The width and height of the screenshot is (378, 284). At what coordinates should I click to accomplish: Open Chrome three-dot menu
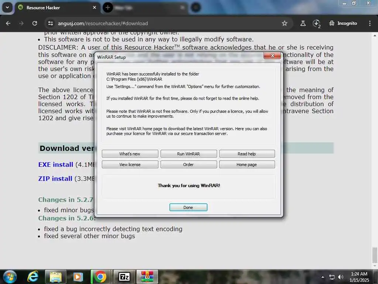[370, 23]
